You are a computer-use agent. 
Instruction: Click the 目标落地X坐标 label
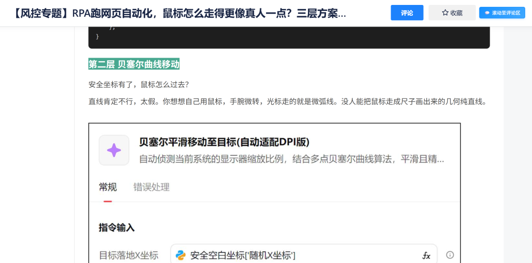pos(129,255)
